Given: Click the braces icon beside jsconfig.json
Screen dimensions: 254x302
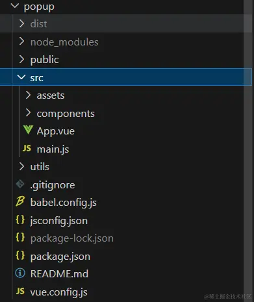Looking at the screenshot, I should [x=20, y=220].
